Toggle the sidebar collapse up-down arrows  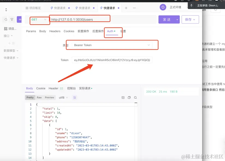[6, 10]
